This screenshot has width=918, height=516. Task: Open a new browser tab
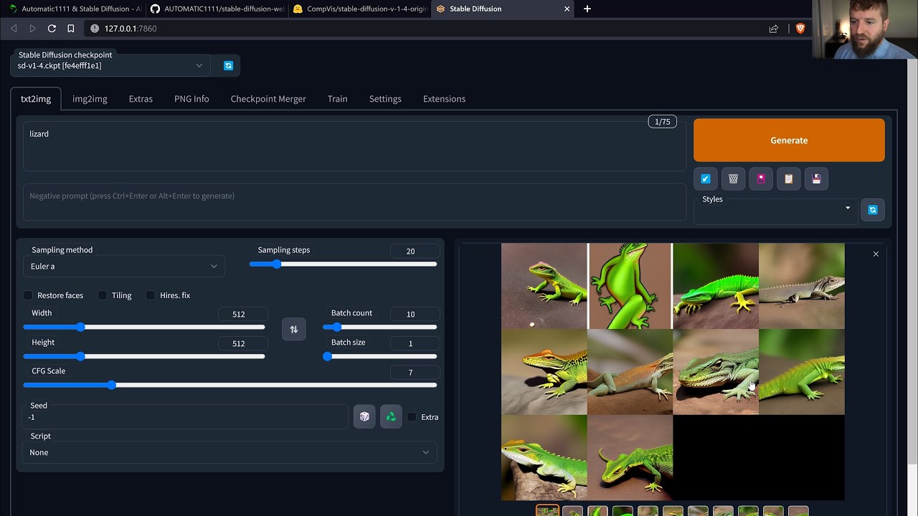coord(587,9)
